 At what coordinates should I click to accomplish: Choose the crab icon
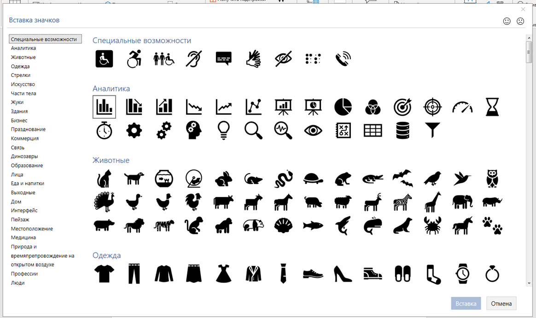click(432, 225)
